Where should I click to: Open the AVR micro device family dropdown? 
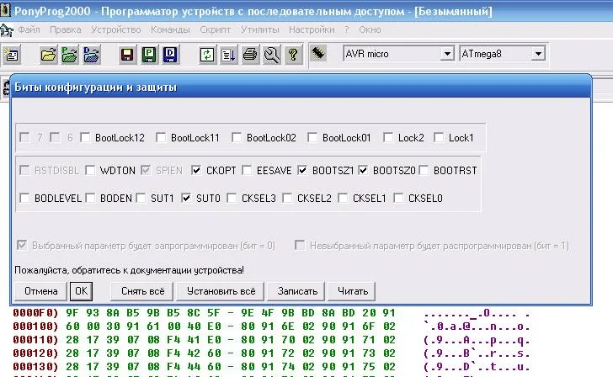[447, 54]
